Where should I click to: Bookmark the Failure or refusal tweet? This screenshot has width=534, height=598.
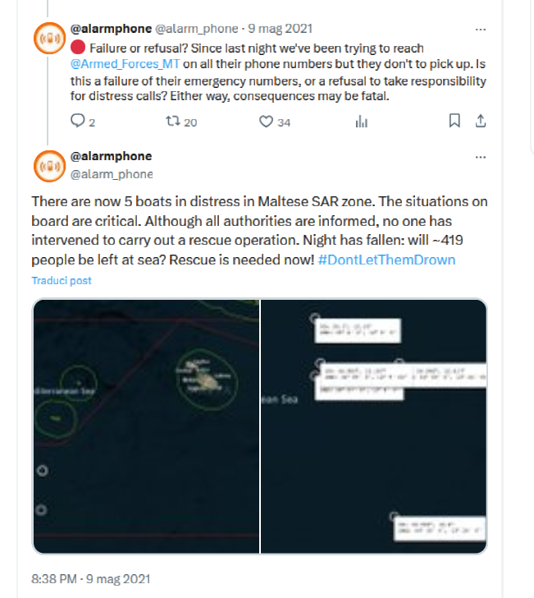[454, 122]
